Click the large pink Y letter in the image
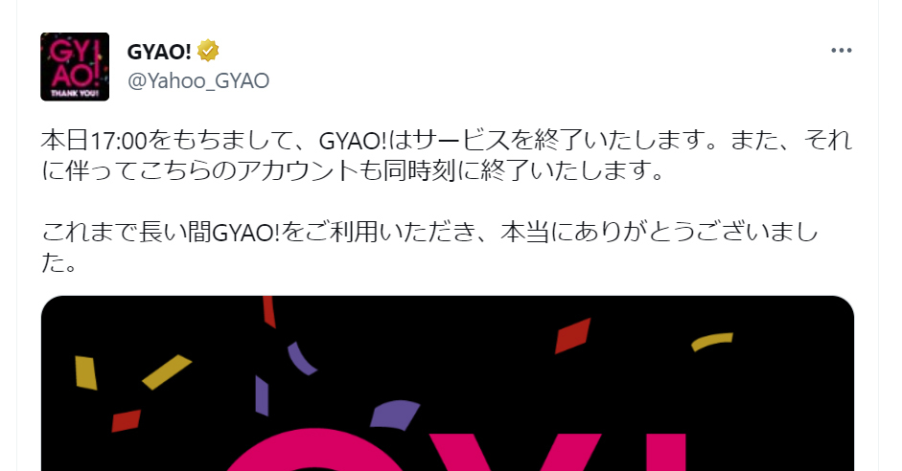 [x=515, y=453]
